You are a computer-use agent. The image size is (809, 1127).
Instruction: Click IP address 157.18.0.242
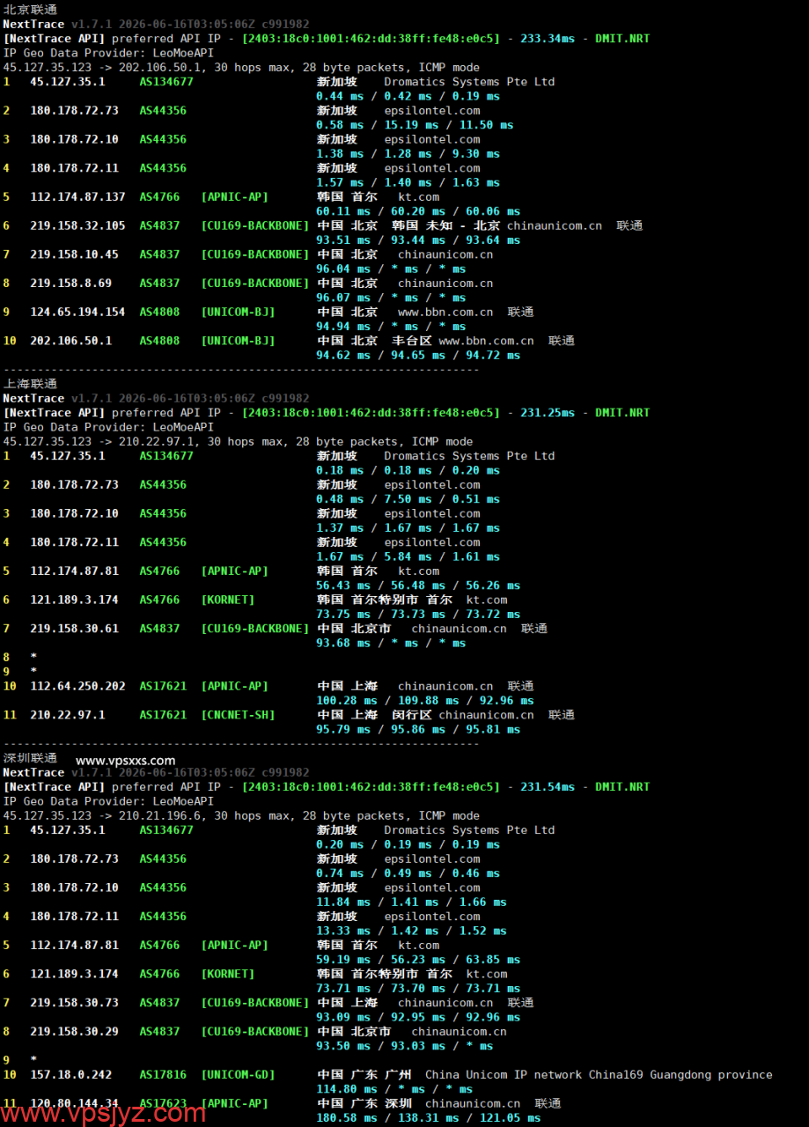[70, 1075]
